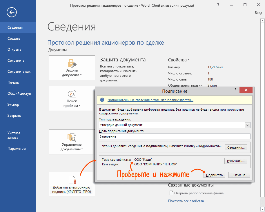Select Экспорт in the left sidebar
265x212 pixels.
click(14, 105)
